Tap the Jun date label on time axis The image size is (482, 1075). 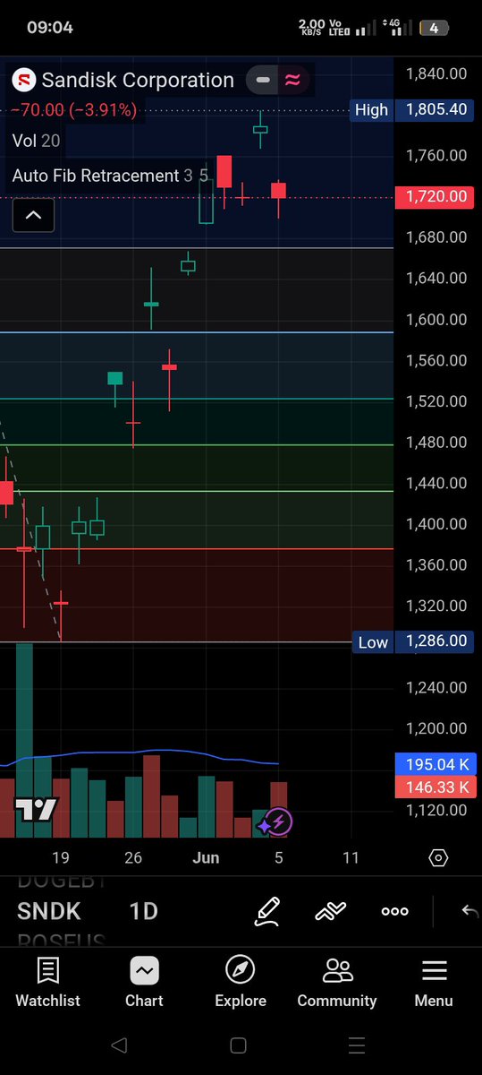[x=206, y=858]
